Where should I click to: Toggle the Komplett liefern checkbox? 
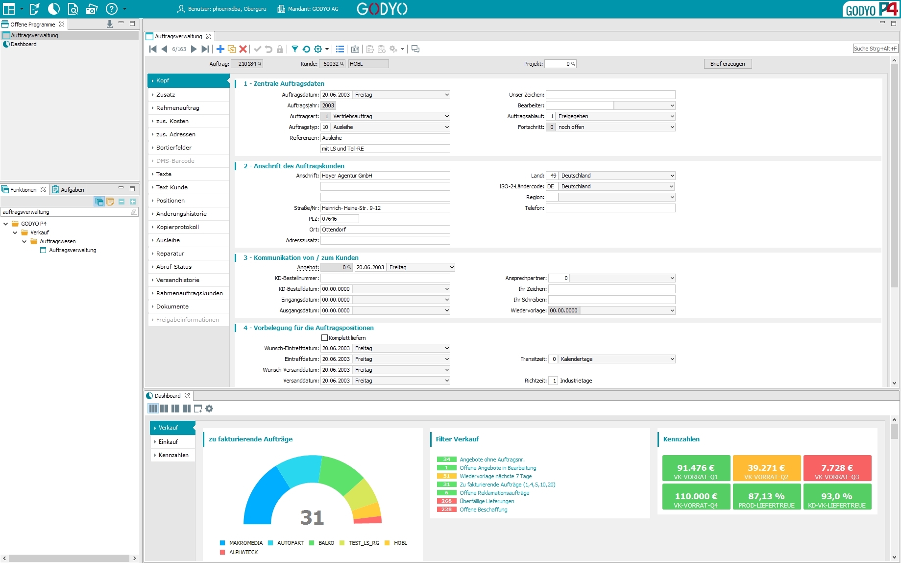point(324,338)
